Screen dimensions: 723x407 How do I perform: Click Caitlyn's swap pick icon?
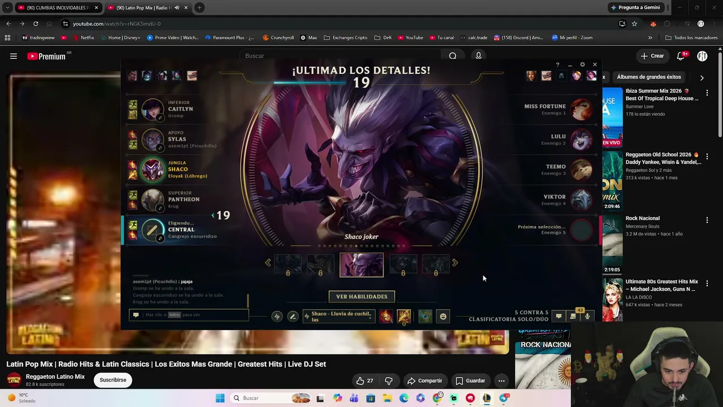pyautogui.click(x=160, y=118)
